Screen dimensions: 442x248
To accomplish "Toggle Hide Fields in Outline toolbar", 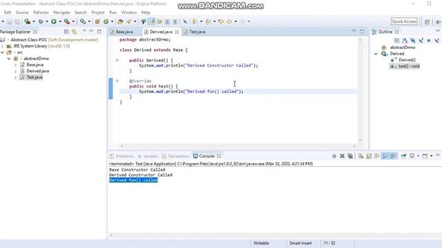I will 413,41.
